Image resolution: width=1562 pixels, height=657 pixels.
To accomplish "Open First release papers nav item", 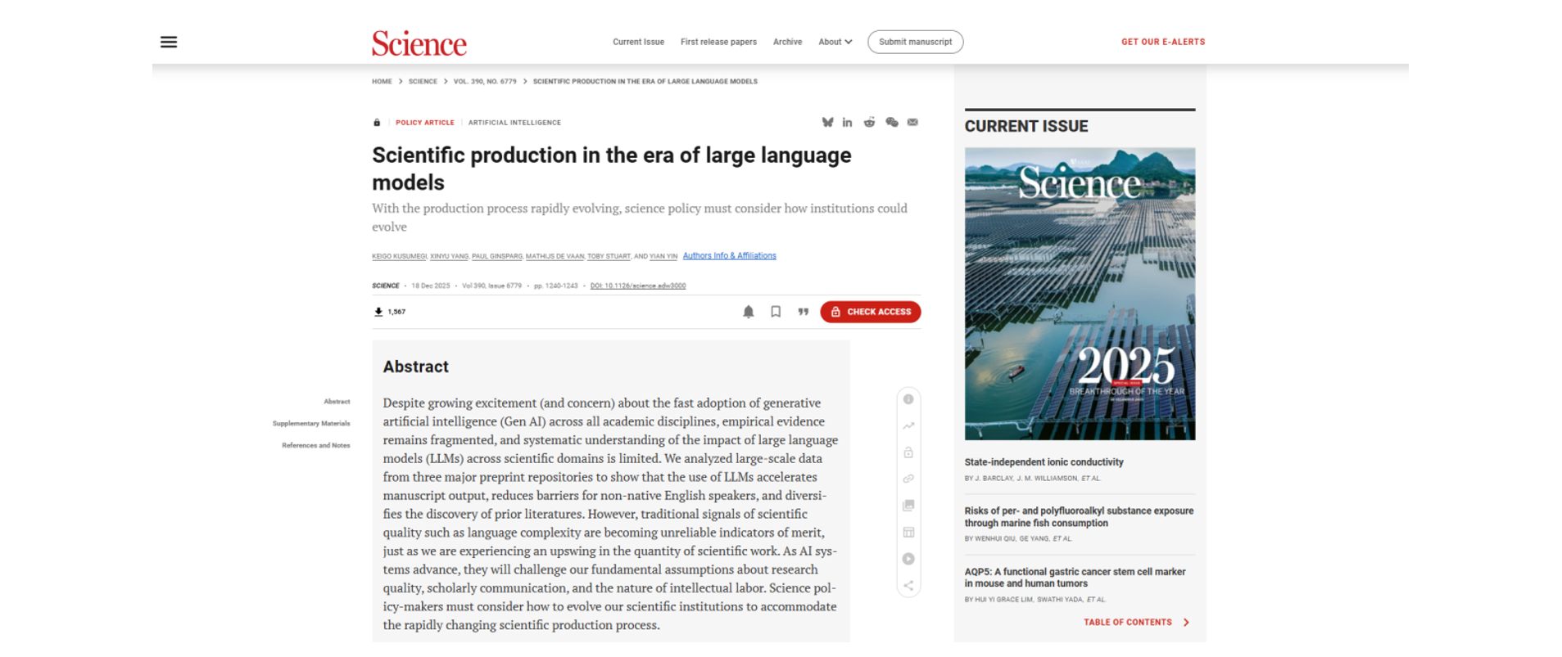I will pos(718,42).
